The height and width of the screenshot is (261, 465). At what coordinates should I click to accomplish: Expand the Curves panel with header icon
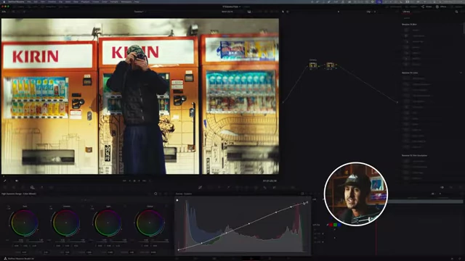[x=302, y=194]
